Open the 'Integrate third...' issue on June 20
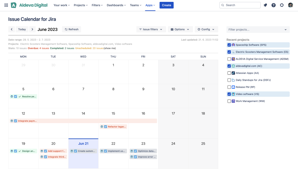 [x=53, y=157]
